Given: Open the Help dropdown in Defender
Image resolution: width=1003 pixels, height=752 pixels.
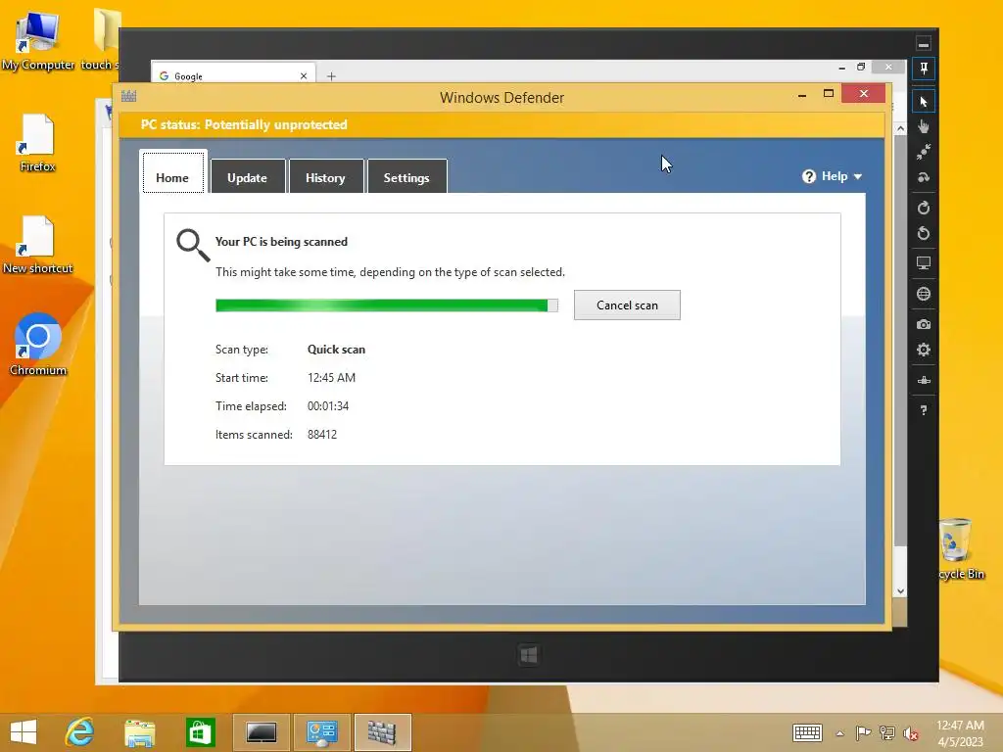Looking at the screenshot, I should [x=833, y=176].
